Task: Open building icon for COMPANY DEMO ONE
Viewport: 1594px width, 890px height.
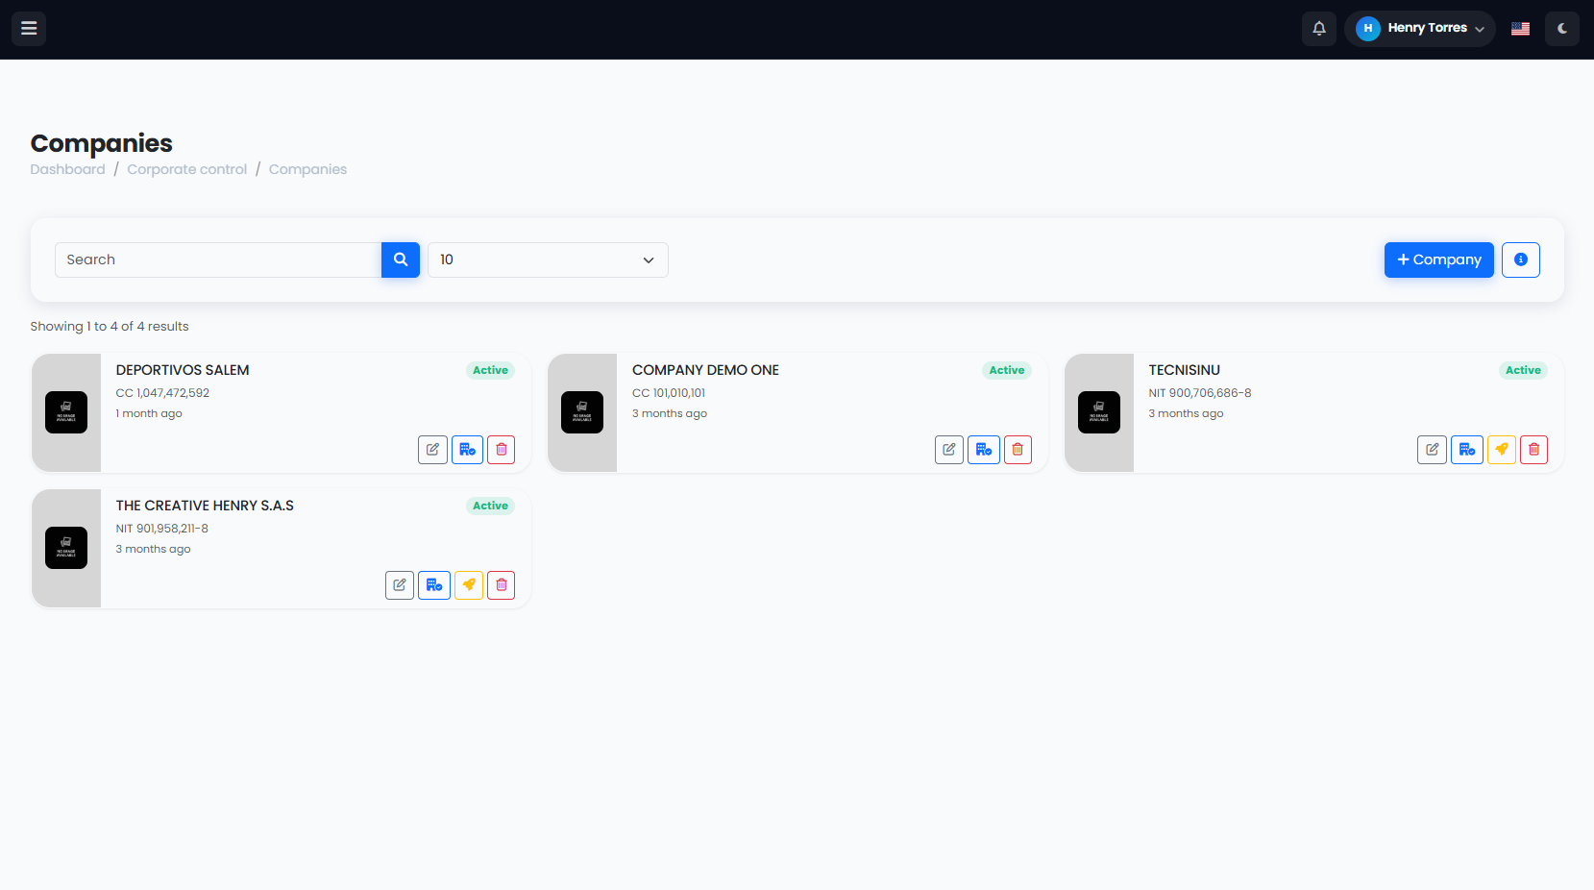Action: [984, 450]
